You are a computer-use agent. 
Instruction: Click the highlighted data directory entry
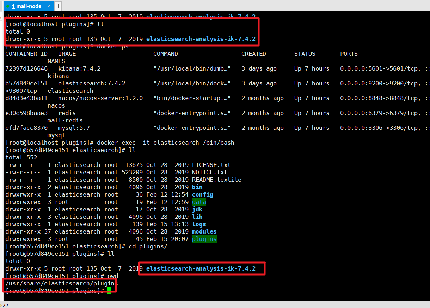(199, 202)
